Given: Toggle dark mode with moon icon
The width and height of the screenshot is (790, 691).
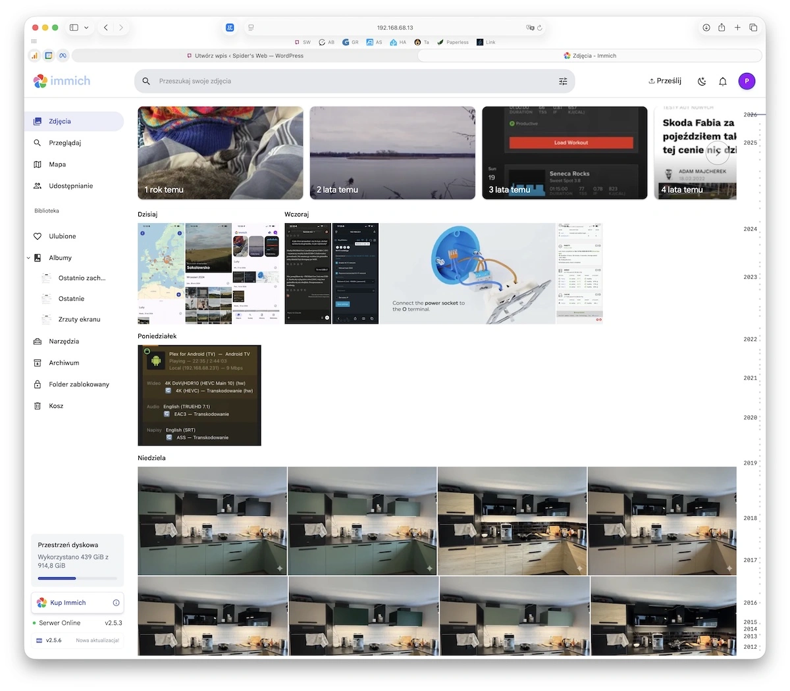Looking at the screenshot, I should tap(702, 82).
